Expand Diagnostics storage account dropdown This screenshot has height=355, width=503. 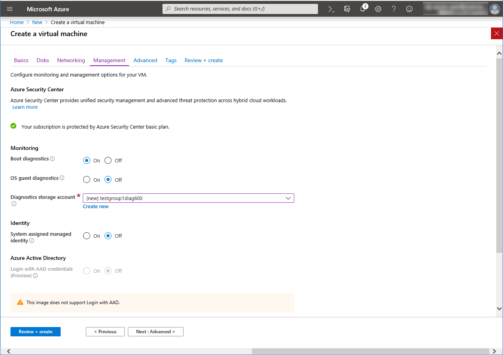[288, 198]
